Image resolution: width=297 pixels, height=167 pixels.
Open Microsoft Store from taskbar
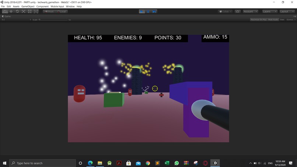129,163
